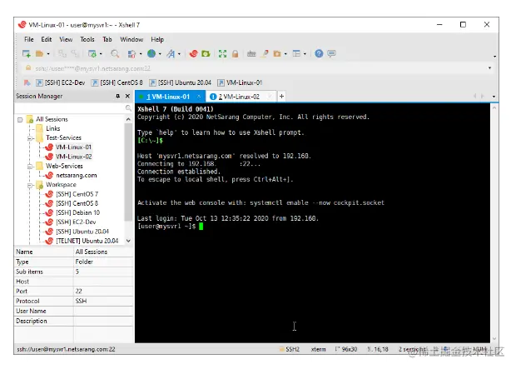
Task: Open the Edit menu
Action: pos(46,39)
